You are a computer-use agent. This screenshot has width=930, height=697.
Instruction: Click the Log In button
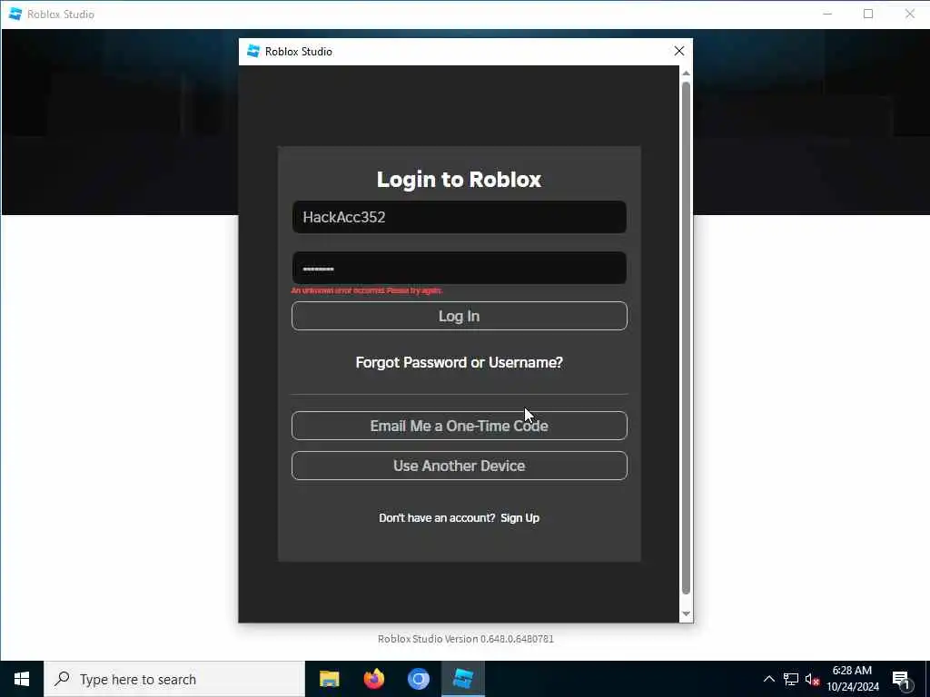pos(459,316)
